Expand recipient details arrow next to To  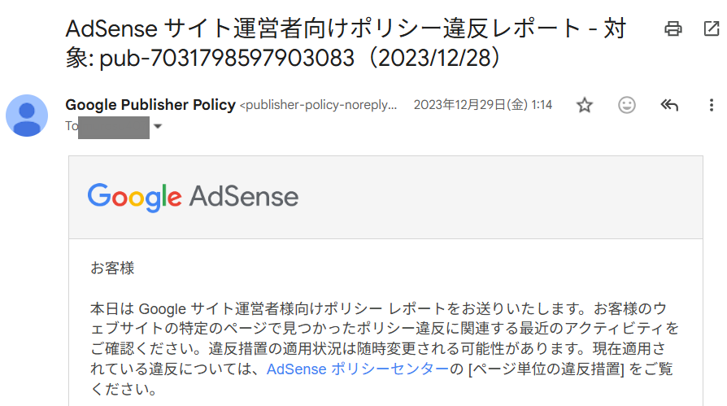[158, 127]
